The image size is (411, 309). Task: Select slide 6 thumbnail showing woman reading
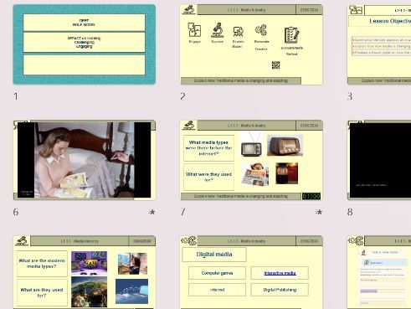[85, 160]
